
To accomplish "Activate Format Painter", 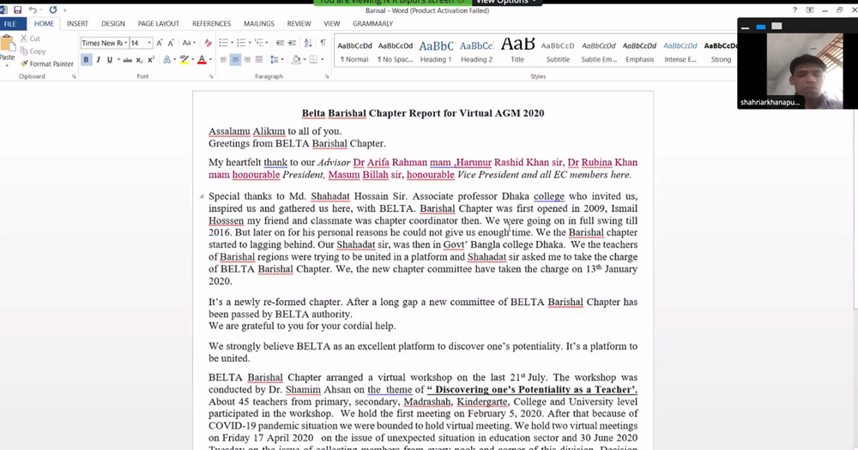I will 46,63.
